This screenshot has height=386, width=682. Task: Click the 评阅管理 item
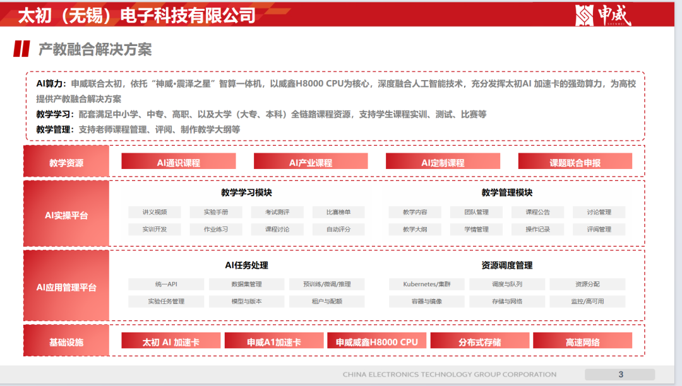[x=599, y=229]
